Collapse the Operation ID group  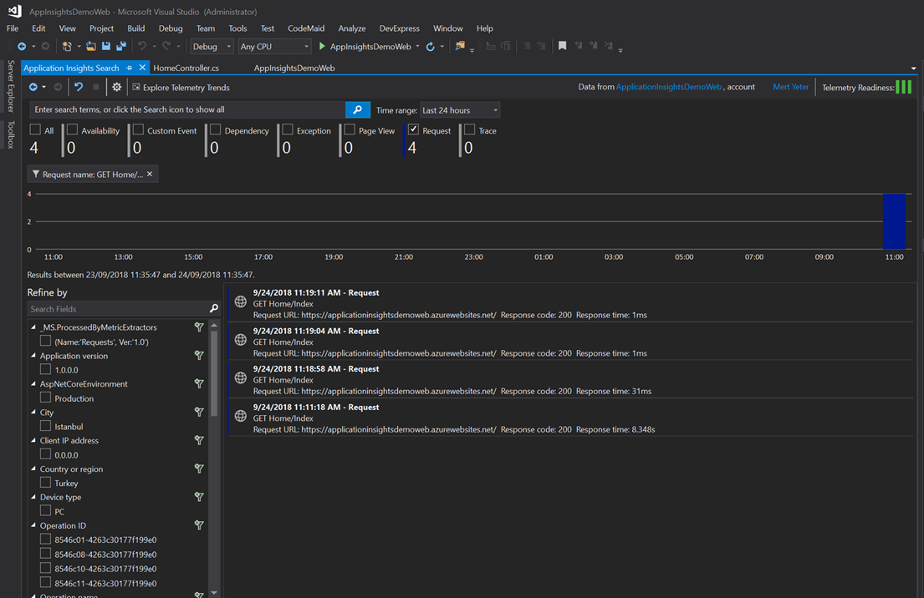(x=33, y=525)
